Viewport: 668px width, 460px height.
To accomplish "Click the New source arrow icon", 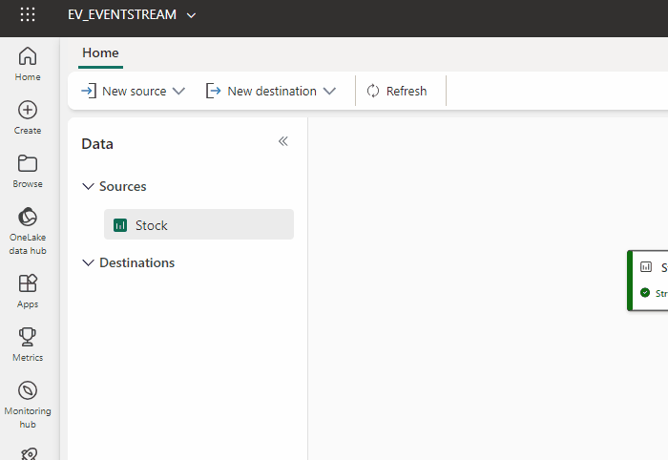I will 89,91.
